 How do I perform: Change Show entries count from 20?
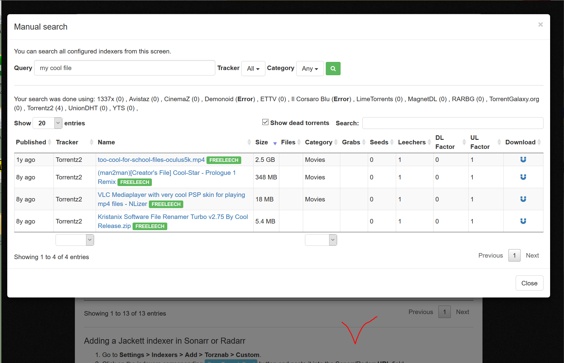pos(47,123)
